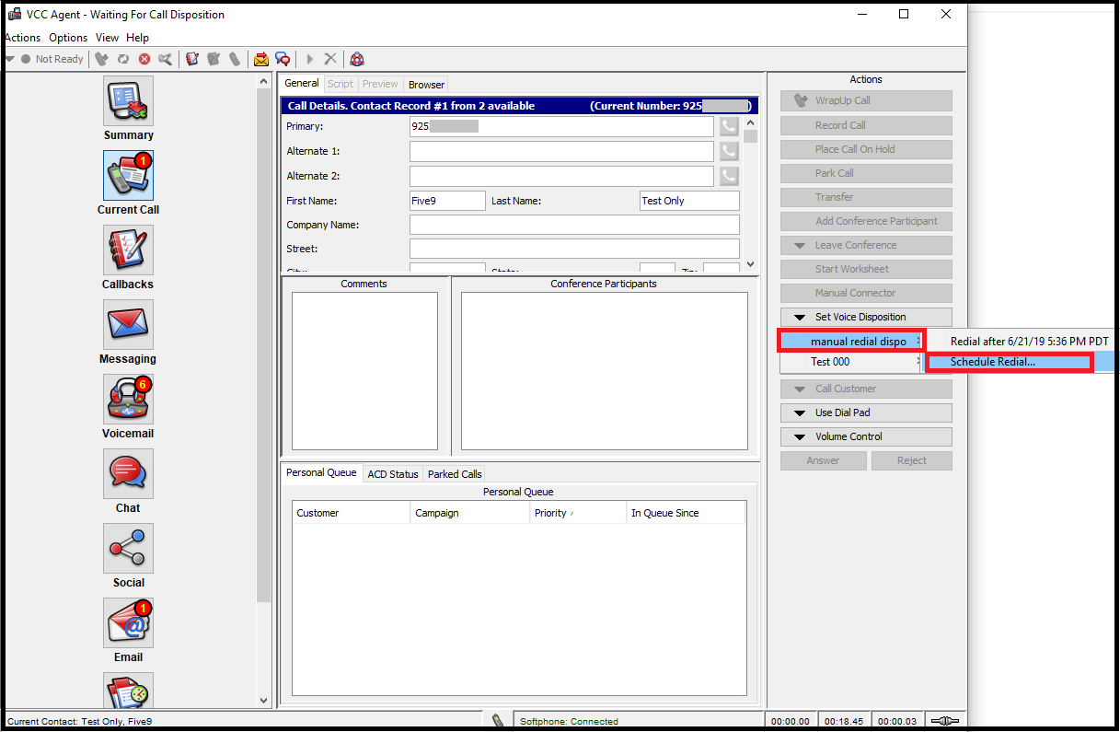Open the Options menu
Image resolution: width=1120 pixels, height=732 pixels.
coord(68,38)
